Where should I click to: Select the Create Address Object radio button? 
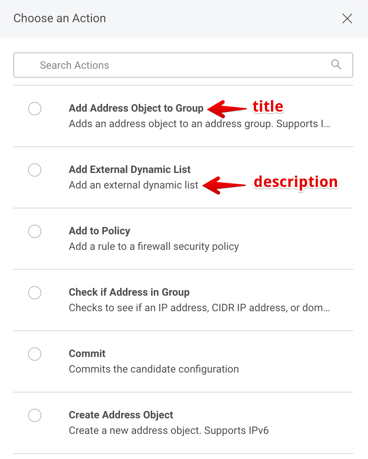click(x=35, y=415)
